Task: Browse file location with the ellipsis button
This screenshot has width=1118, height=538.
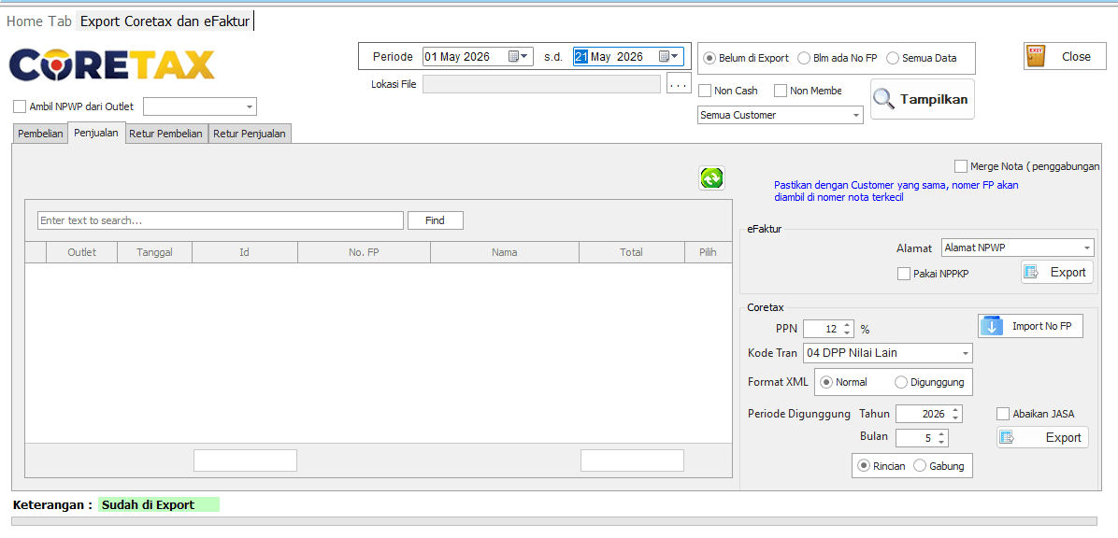Action: click(x=678, y=84)
